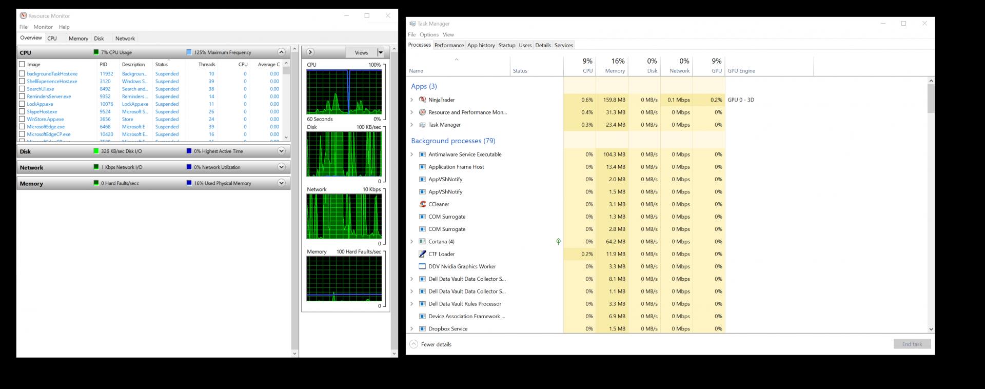985x389 pixels.
Task: Open the Services tab in Task Manager
Action: coord(564,45)
